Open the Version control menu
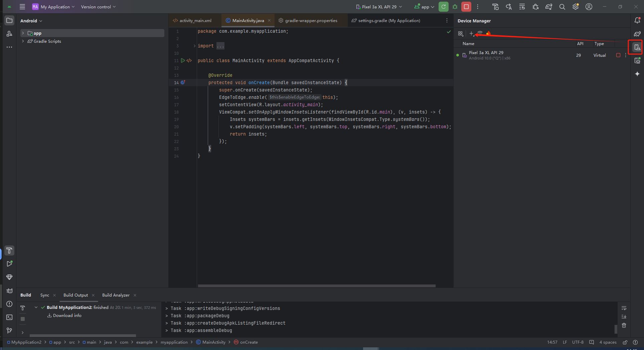 (x=98, y=7)
